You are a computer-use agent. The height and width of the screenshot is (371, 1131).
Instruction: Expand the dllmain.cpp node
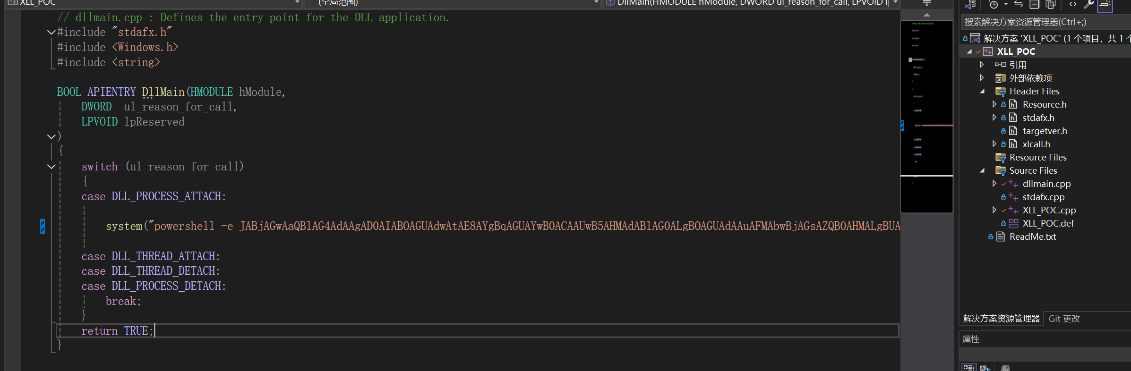[994, 184]
